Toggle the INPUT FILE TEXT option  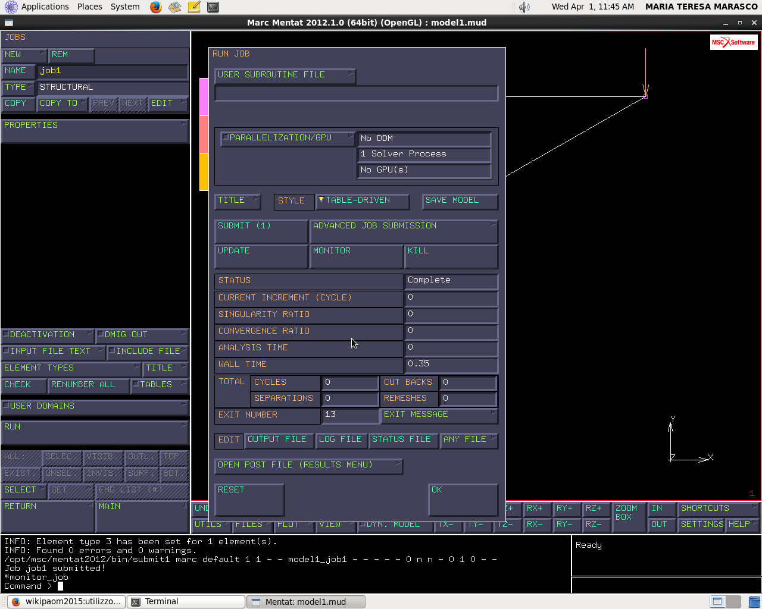5,351
